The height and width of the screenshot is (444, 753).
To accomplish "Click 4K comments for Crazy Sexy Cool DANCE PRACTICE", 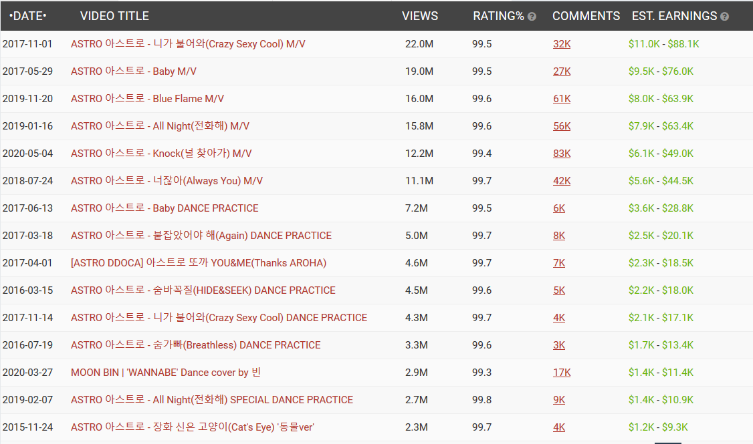I will [559, 317].
